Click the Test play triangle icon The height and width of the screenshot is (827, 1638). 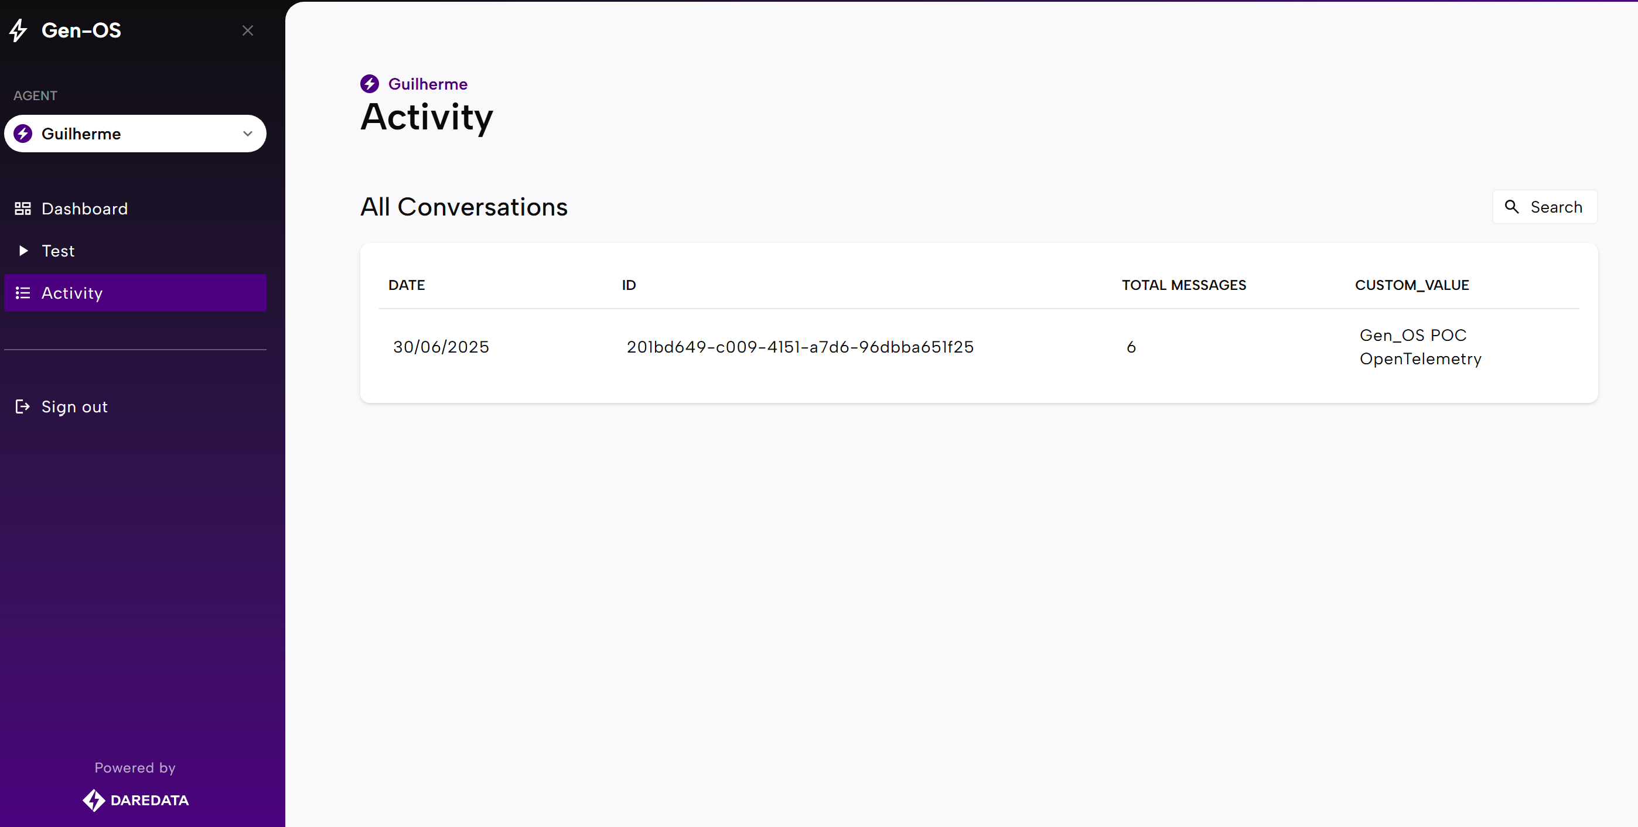coord(23,251)
